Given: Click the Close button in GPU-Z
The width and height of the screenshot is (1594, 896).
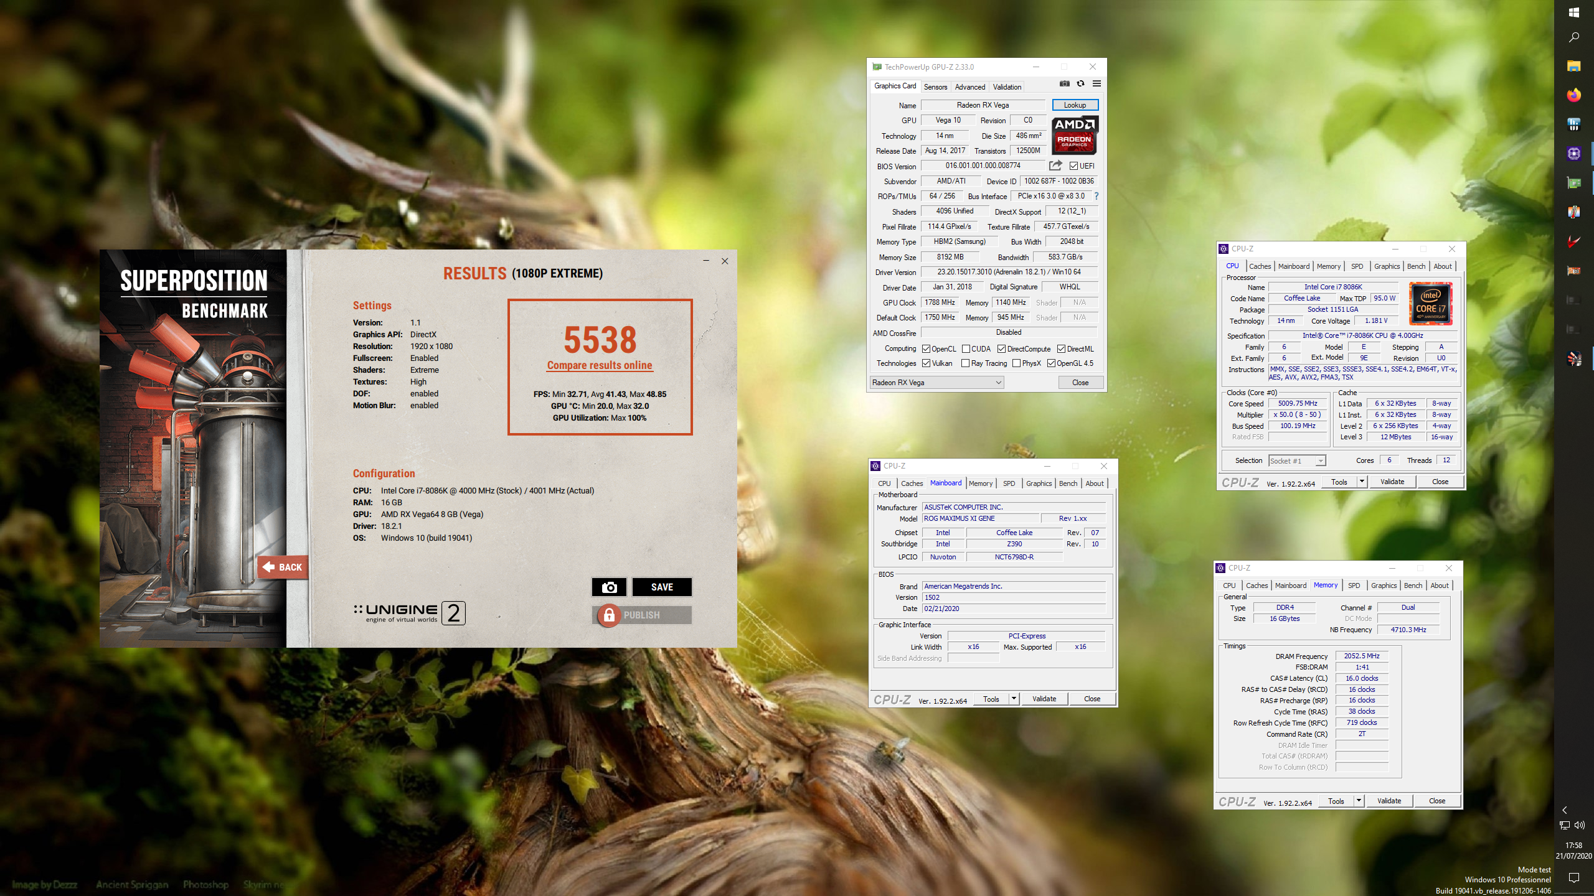Looking at the screenshot, I should pos(1080,383).
